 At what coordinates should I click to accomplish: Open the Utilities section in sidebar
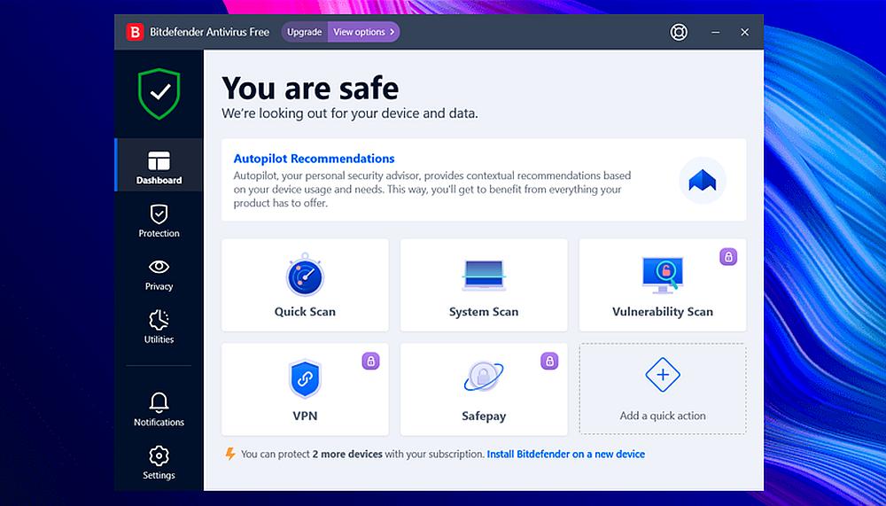click(159, 327)
